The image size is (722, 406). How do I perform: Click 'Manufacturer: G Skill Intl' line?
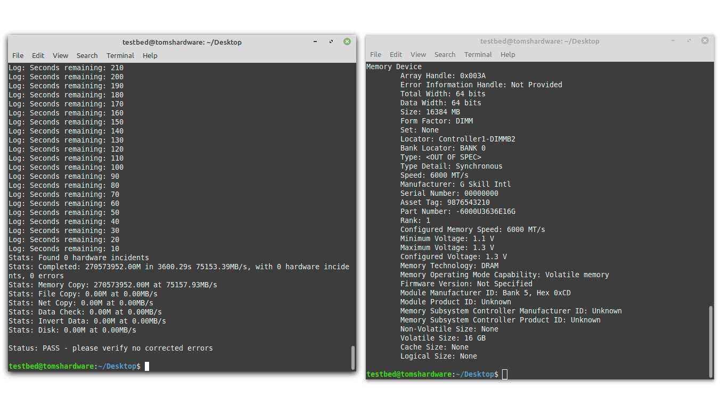pyautogui.click(x=456, y=184)
